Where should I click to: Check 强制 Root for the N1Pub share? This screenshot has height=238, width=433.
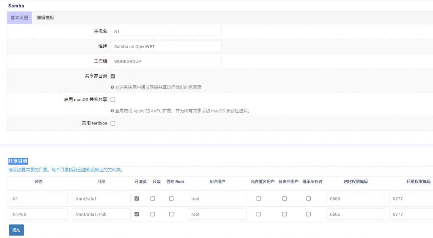[x=171, y=214]
